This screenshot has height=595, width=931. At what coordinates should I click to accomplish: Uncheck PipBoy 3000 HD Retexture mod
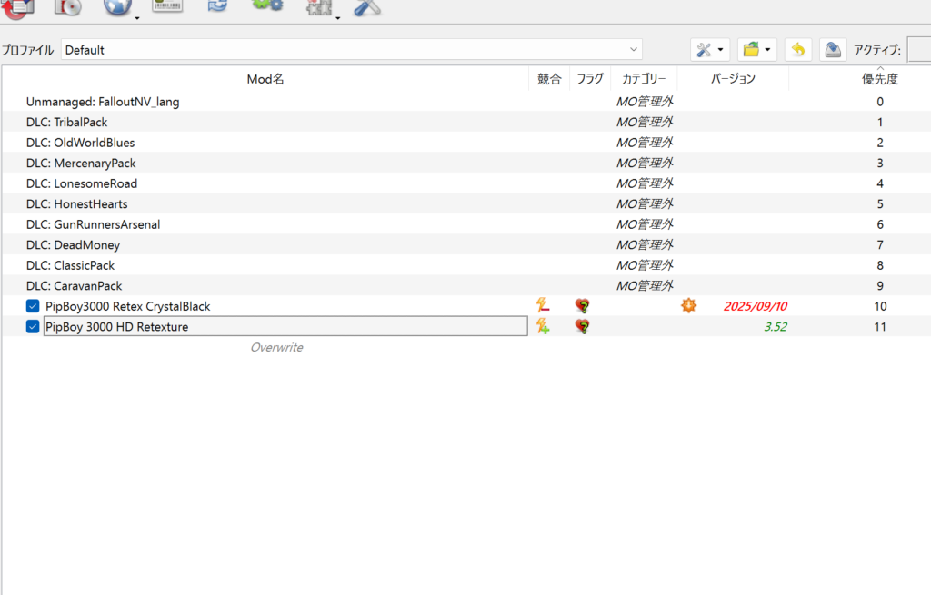[33, 327]
